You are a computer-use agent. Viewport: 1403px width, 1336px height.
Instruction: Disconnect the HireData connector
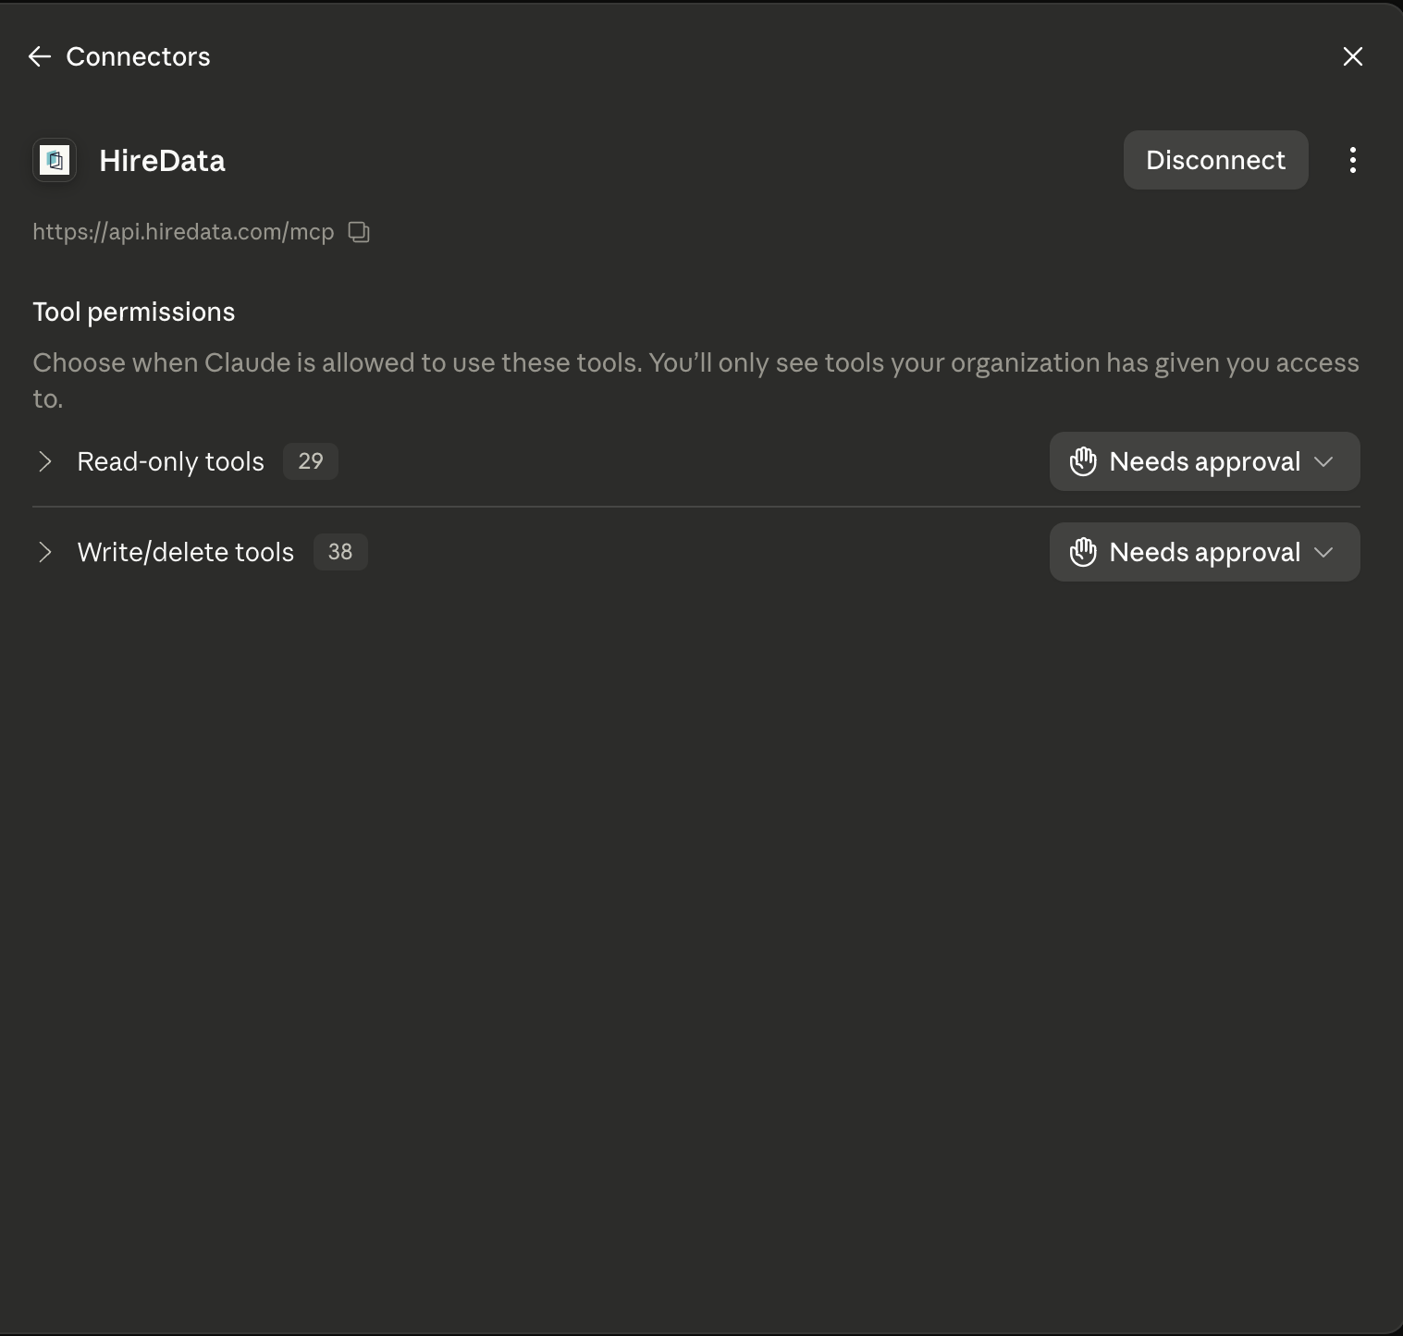[x=1215, y=160]
